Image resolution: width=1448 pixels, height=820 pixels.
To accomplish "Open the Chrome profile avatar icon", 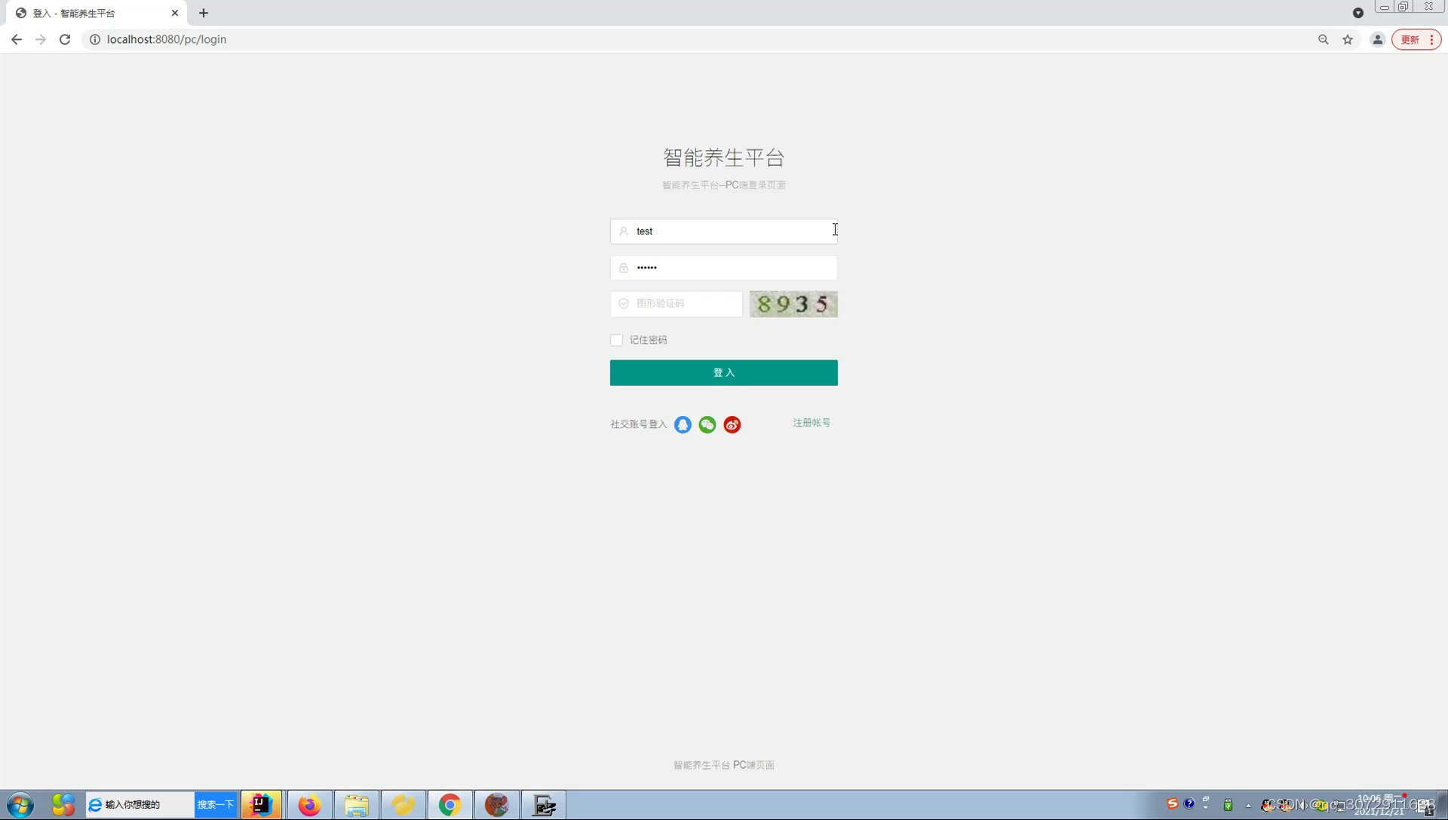I will 1378,39.
